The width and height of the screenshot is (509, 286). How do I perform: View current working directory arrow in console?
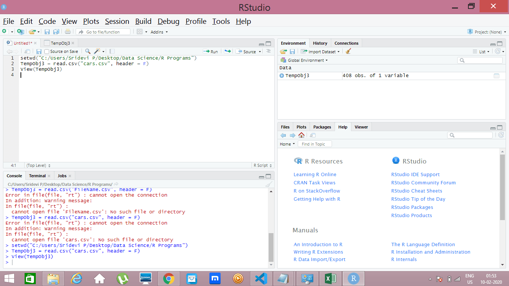pyautogui.click(x=116, y=184)
